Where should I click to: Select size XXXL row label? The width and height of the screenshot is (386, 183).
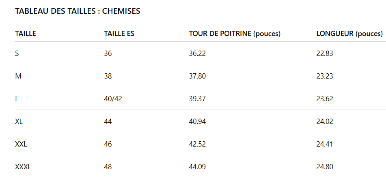click(23, 167)
